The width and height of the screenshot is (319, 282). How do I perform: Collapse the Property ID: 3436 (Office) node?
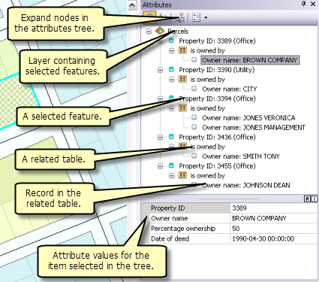160,137
